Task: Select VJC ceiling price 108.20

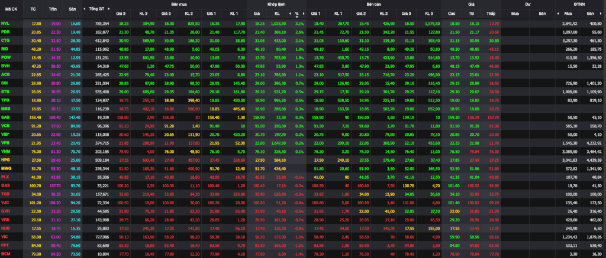Action: (x=55, y=202)
